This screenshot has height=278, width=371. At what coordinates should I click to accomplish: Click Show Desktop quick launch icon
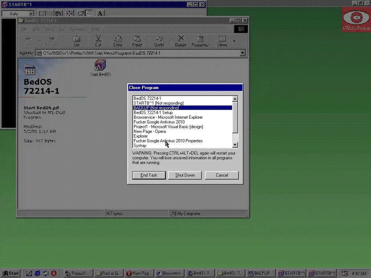pyautogui.click(x=29, y=273)
